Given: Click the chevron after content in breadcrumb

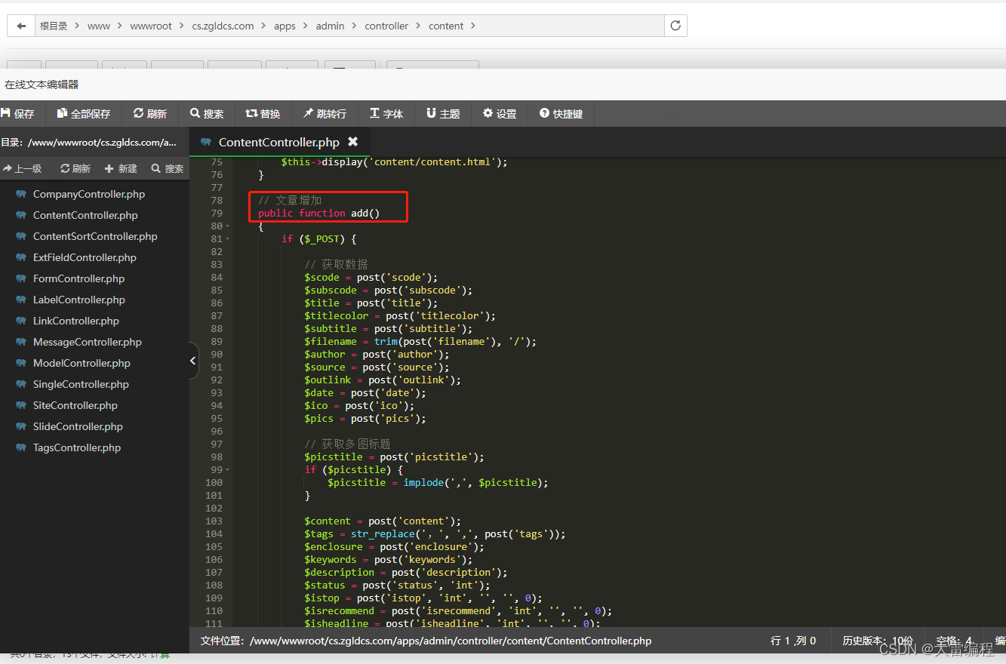Looking at the screenshot, I should click(473, 26).
